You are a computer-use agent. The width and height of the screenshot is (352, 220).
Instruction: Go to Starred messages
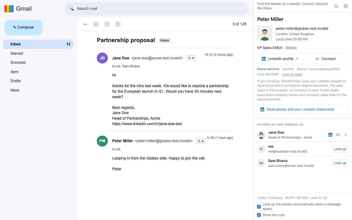[x=38, y=53]
